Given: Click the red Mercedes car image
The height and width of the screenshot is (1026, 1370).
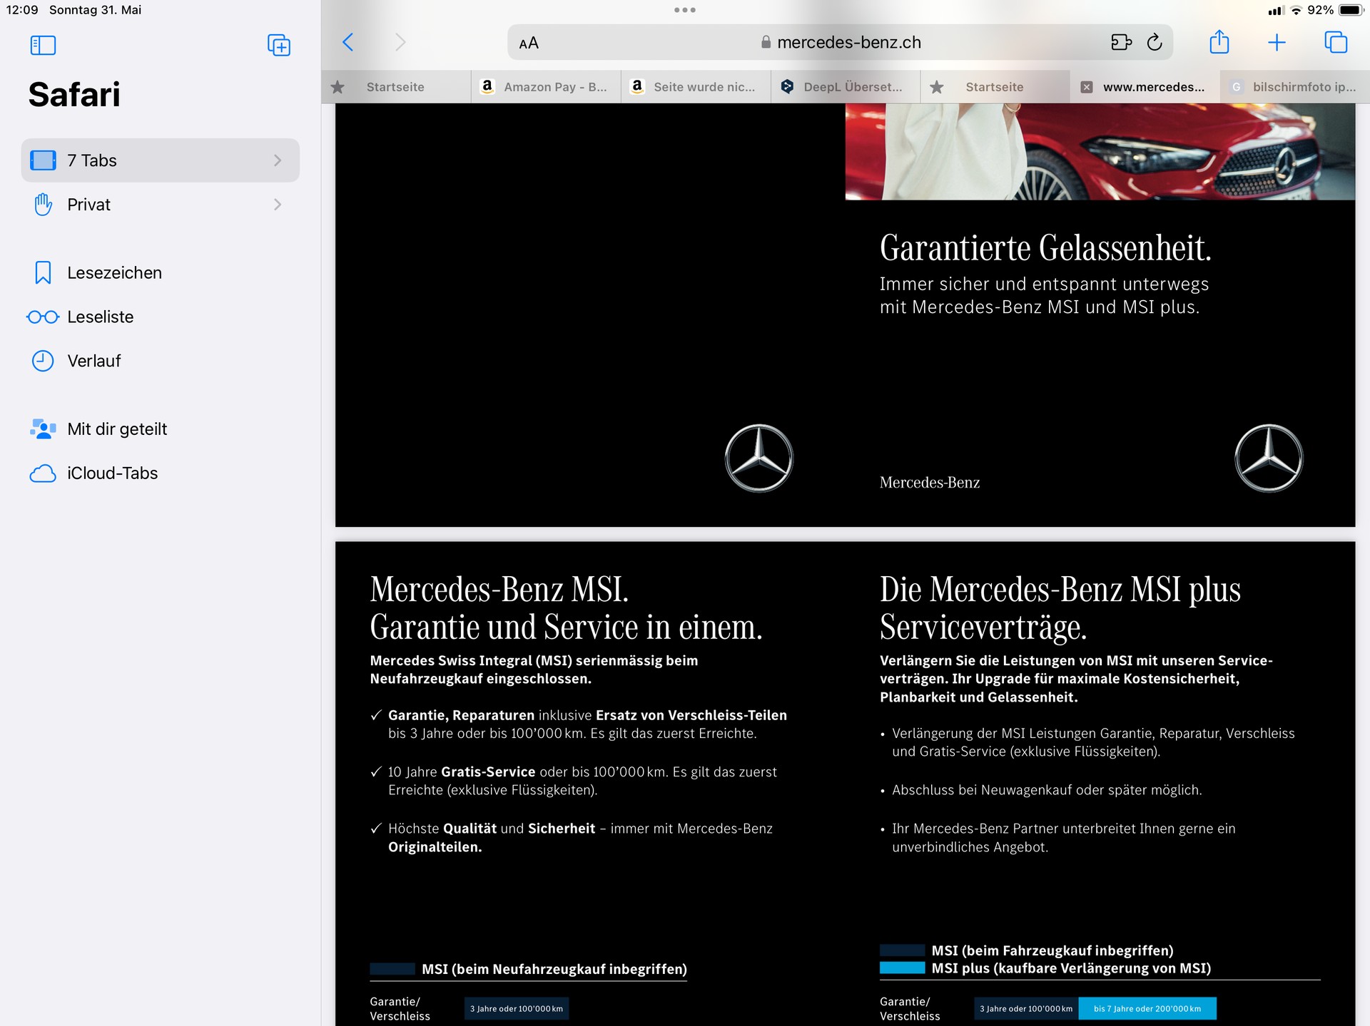Looking at the screenshot, I should 1100,151.
